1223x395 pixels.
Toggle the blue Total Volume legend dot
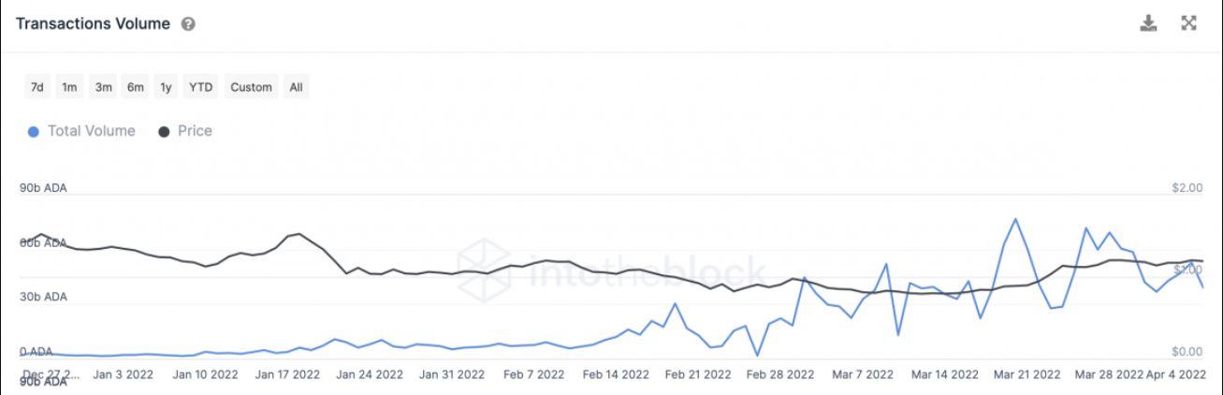(34, 132)
